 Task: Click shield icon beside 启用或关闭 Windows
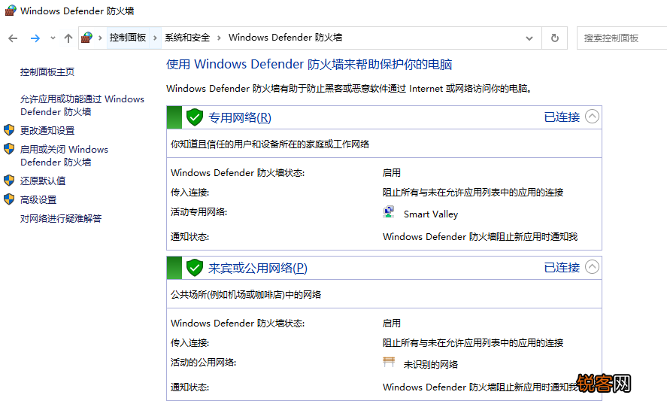pyautogui.click(x=9, y=148)
